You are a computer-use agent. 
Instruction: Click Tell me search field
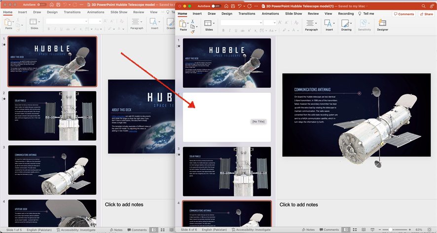coord(366,13)
